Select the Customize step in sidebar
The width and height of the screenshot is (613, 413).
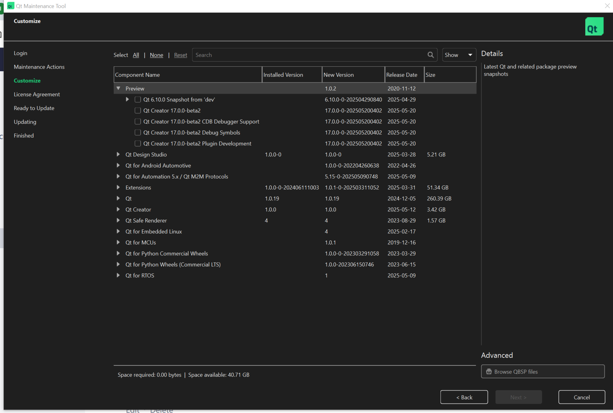click(27, 81)
